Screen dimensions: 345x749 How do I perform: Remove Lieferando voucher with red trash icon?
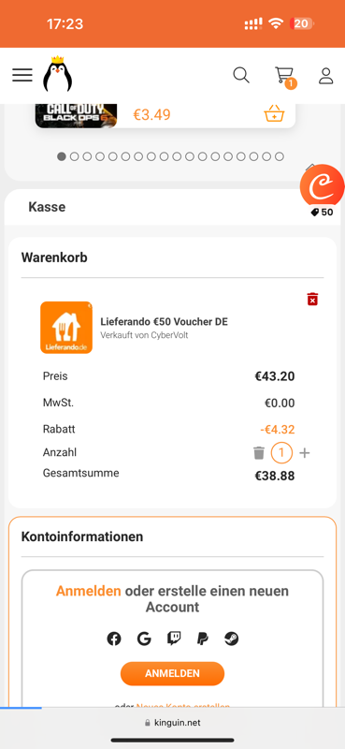312,299
